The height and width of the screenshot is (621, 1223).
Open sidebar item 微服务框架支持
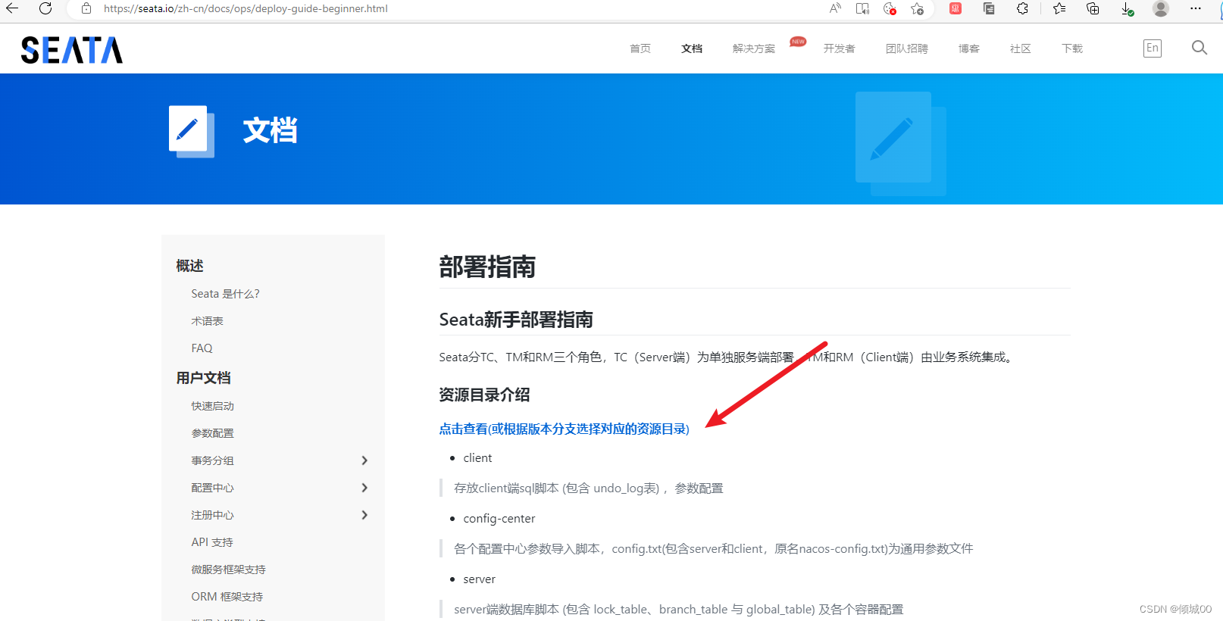click(228, 570)
